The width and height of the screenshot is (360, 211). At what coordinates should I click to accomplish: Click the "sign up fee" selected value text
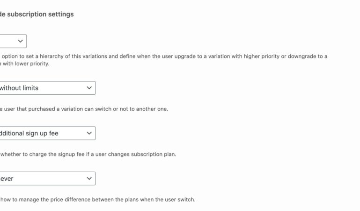coord(29,133)
